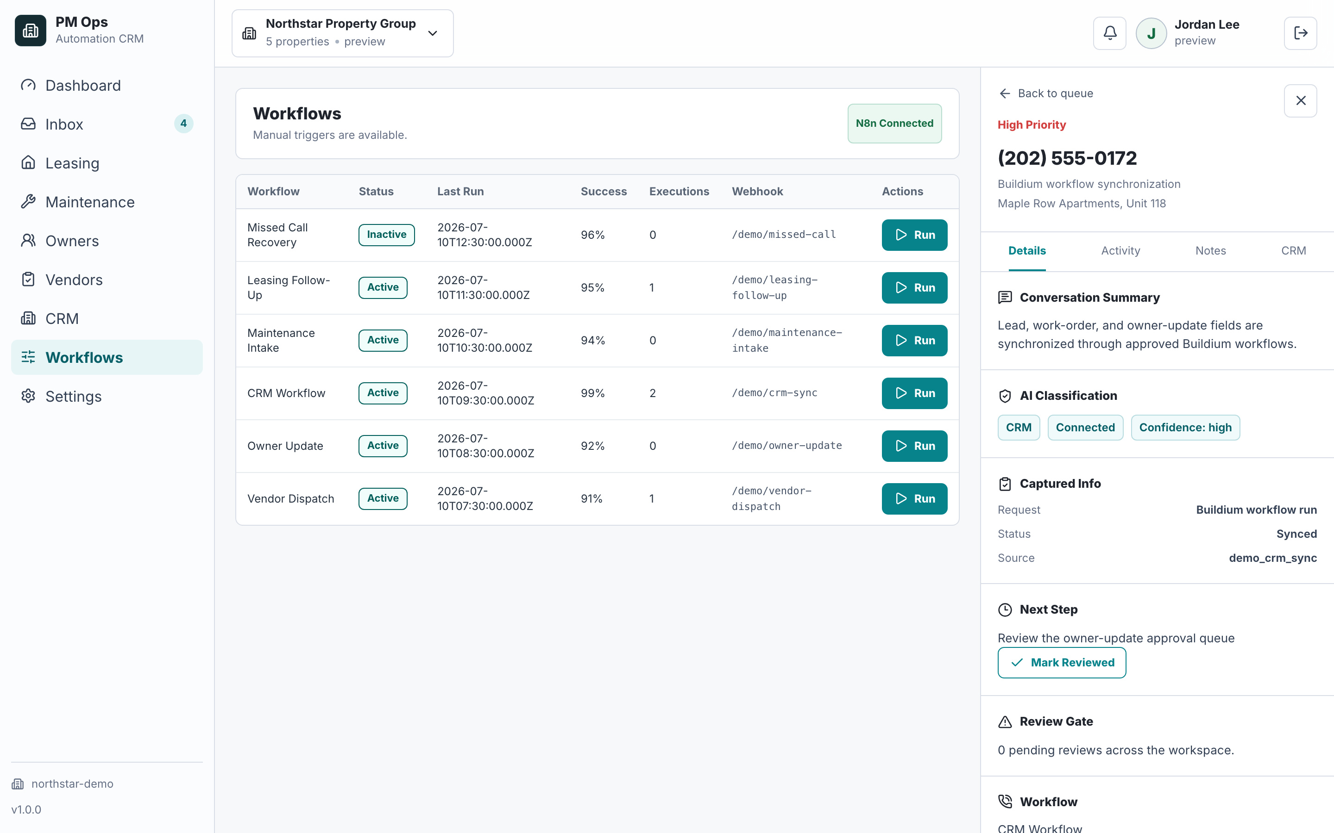This screenshot has height=833, width=1334.
Task: Click the building icon in the property selector
Action: click(x=249, y=33)
